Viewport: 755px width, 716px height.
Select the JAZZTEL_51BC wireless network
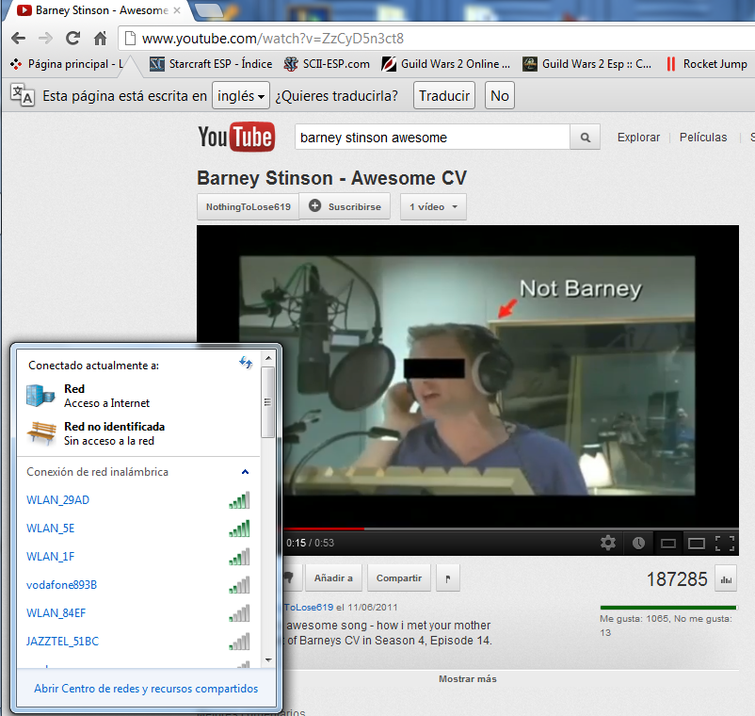(x=138, y=642)
